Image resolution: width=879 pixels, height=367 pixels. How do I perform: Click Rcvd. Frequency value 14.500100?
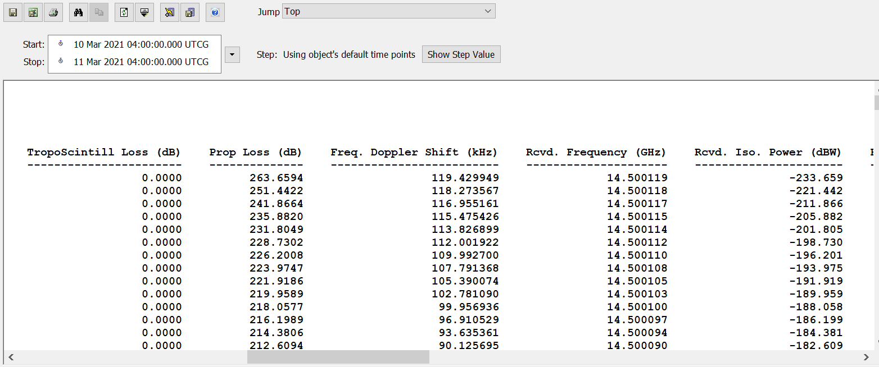click(637, 307)
